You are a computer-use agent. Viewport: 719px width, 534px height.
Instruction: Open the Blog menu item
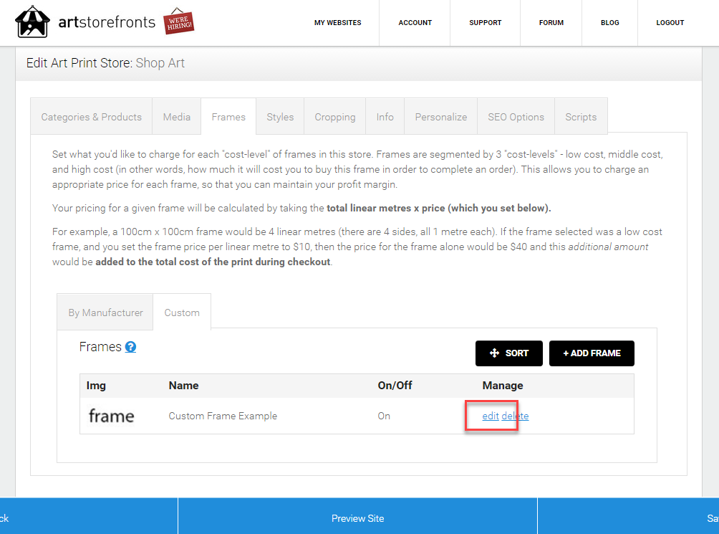click(x=610, y=22)
